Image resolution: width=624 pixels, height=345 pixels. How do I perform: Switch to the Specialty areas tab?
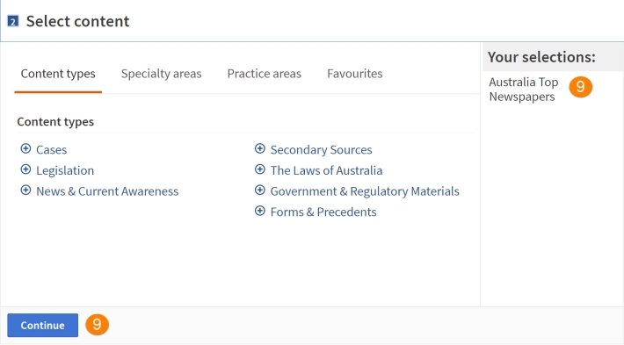click(161, 74)
